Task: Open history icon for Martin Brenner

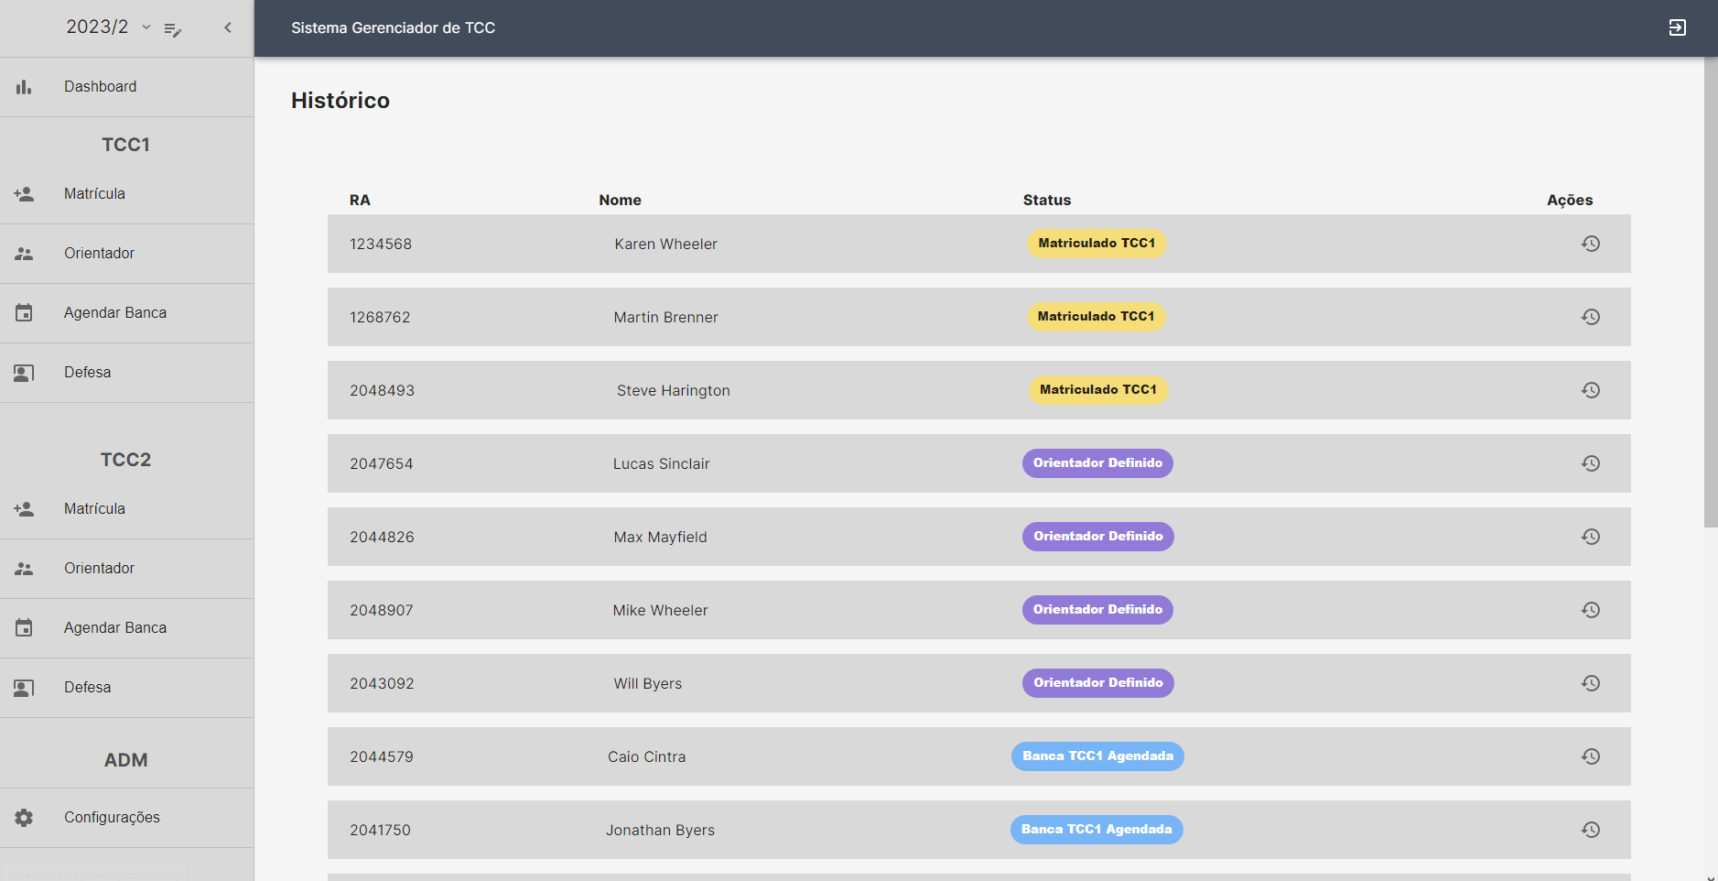Action: point(1591,317)
